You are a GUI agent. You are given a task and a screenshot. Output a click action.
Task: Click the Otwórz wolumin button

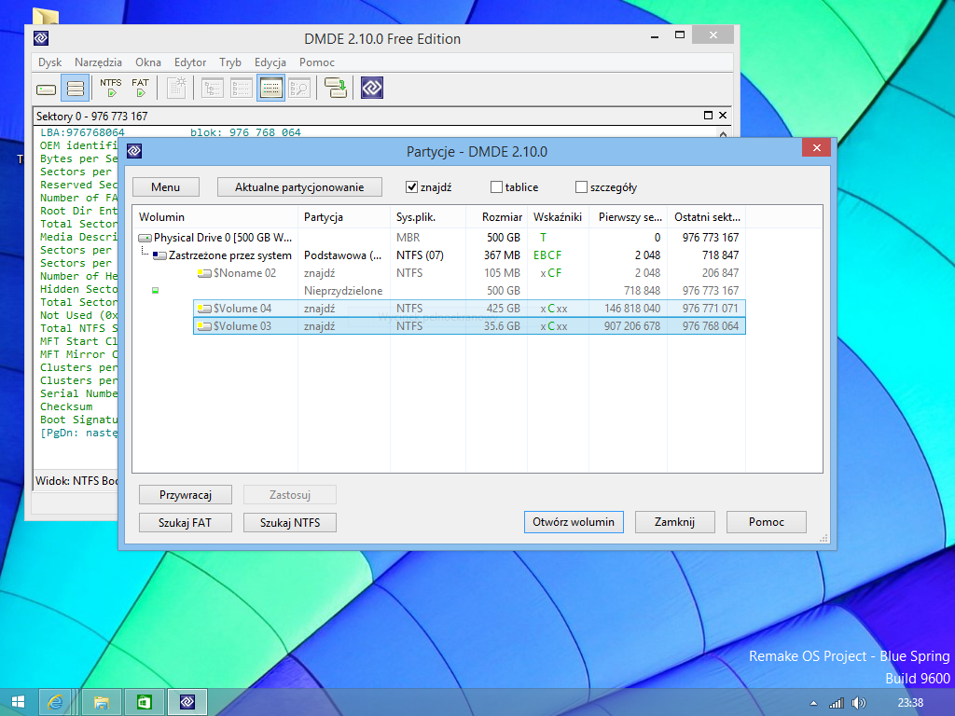[x=574, y=522]
